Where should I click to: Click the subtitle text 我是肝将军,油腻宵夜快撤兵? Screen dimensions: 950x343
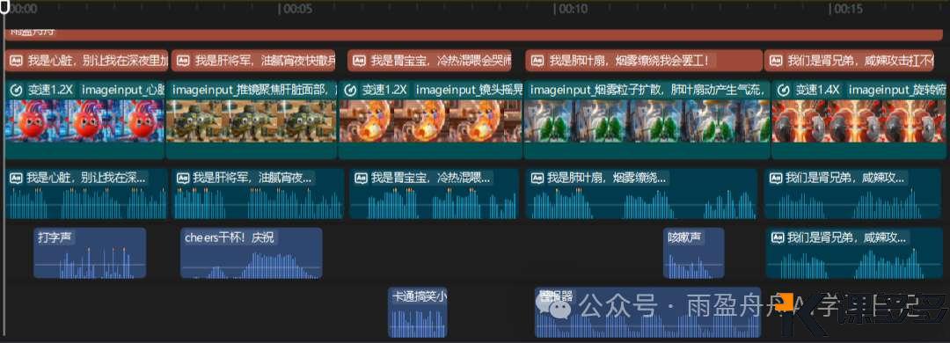pos(266,61)
